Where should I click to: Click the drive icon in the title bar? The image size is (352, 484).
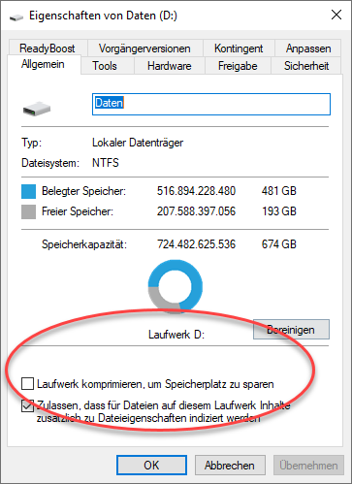tap(16, 17)
